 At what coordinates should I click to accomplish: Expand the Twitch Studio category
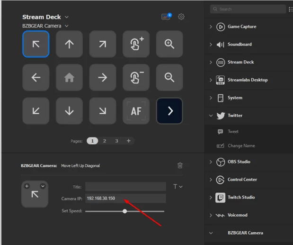(211, 197)
